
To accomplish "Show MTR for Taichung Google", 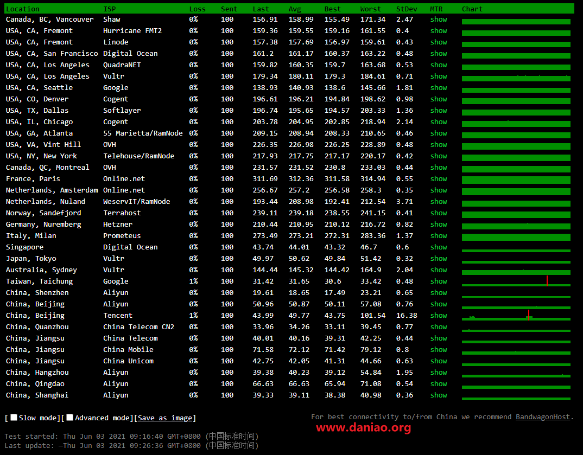I will tap(439, 281).
